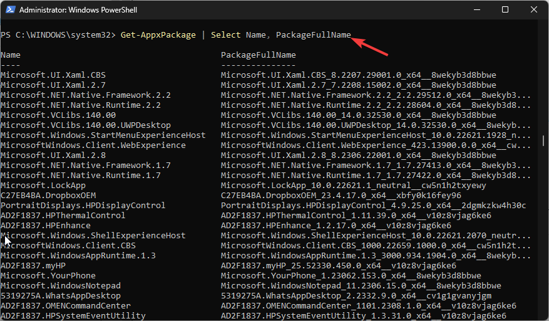Screen dimensions: 549x321
Task: Click the name AD2F1837.HPEnhance
Action: (x=46, y=226)
